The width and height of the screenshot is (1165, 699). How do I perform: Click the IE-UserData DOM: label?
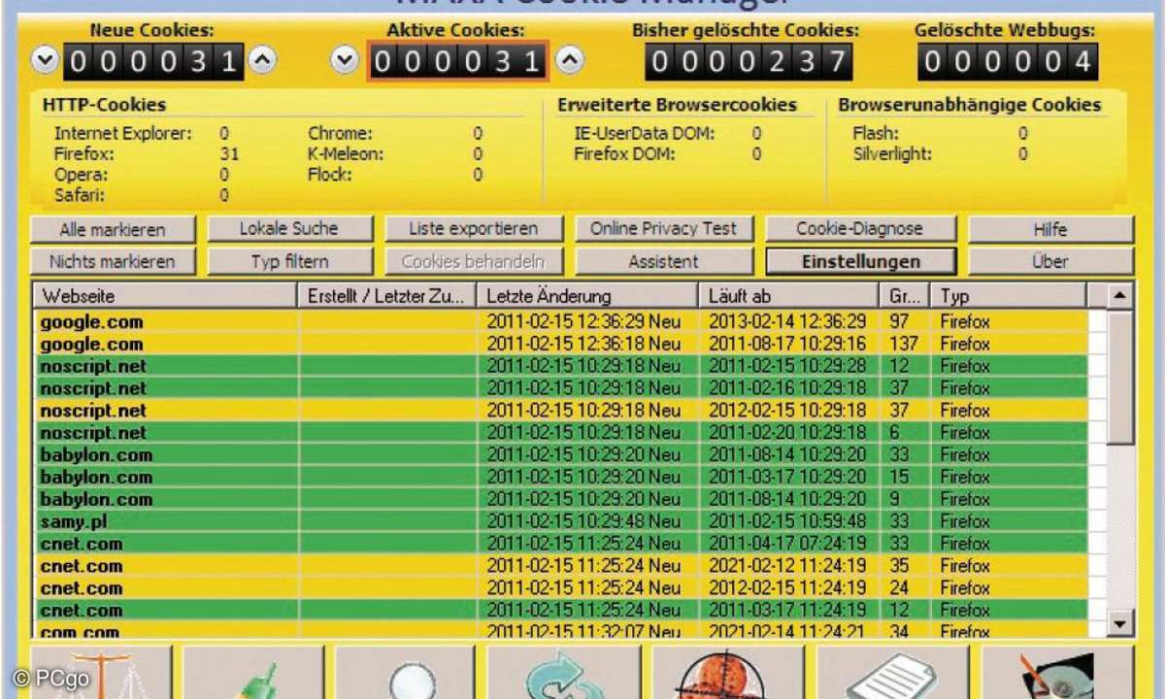tap(644, 134)
